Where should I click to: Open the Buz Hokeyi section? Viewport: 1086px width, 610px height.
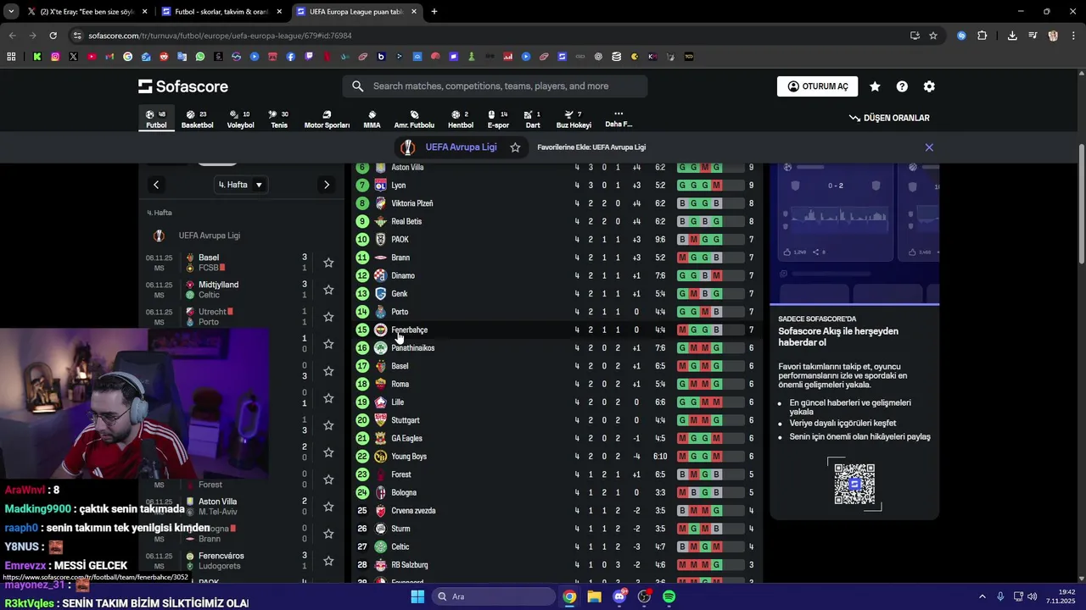tap(574, 119)
